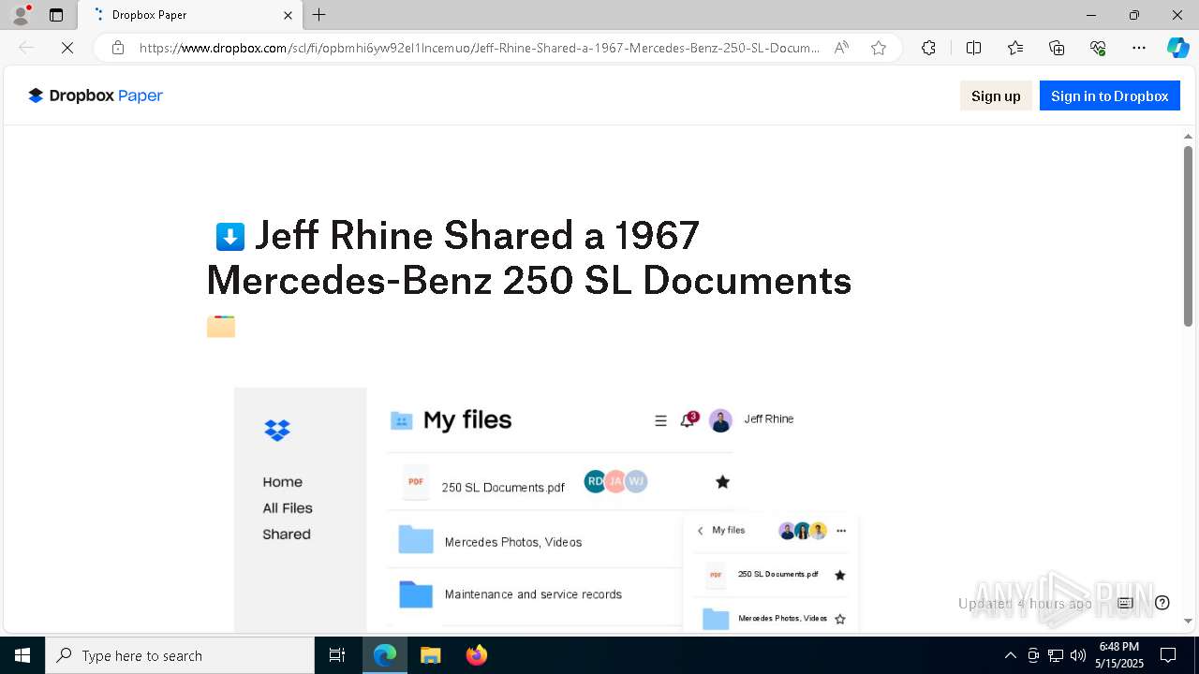
Task: View site information lock icon
Action: 118,48
